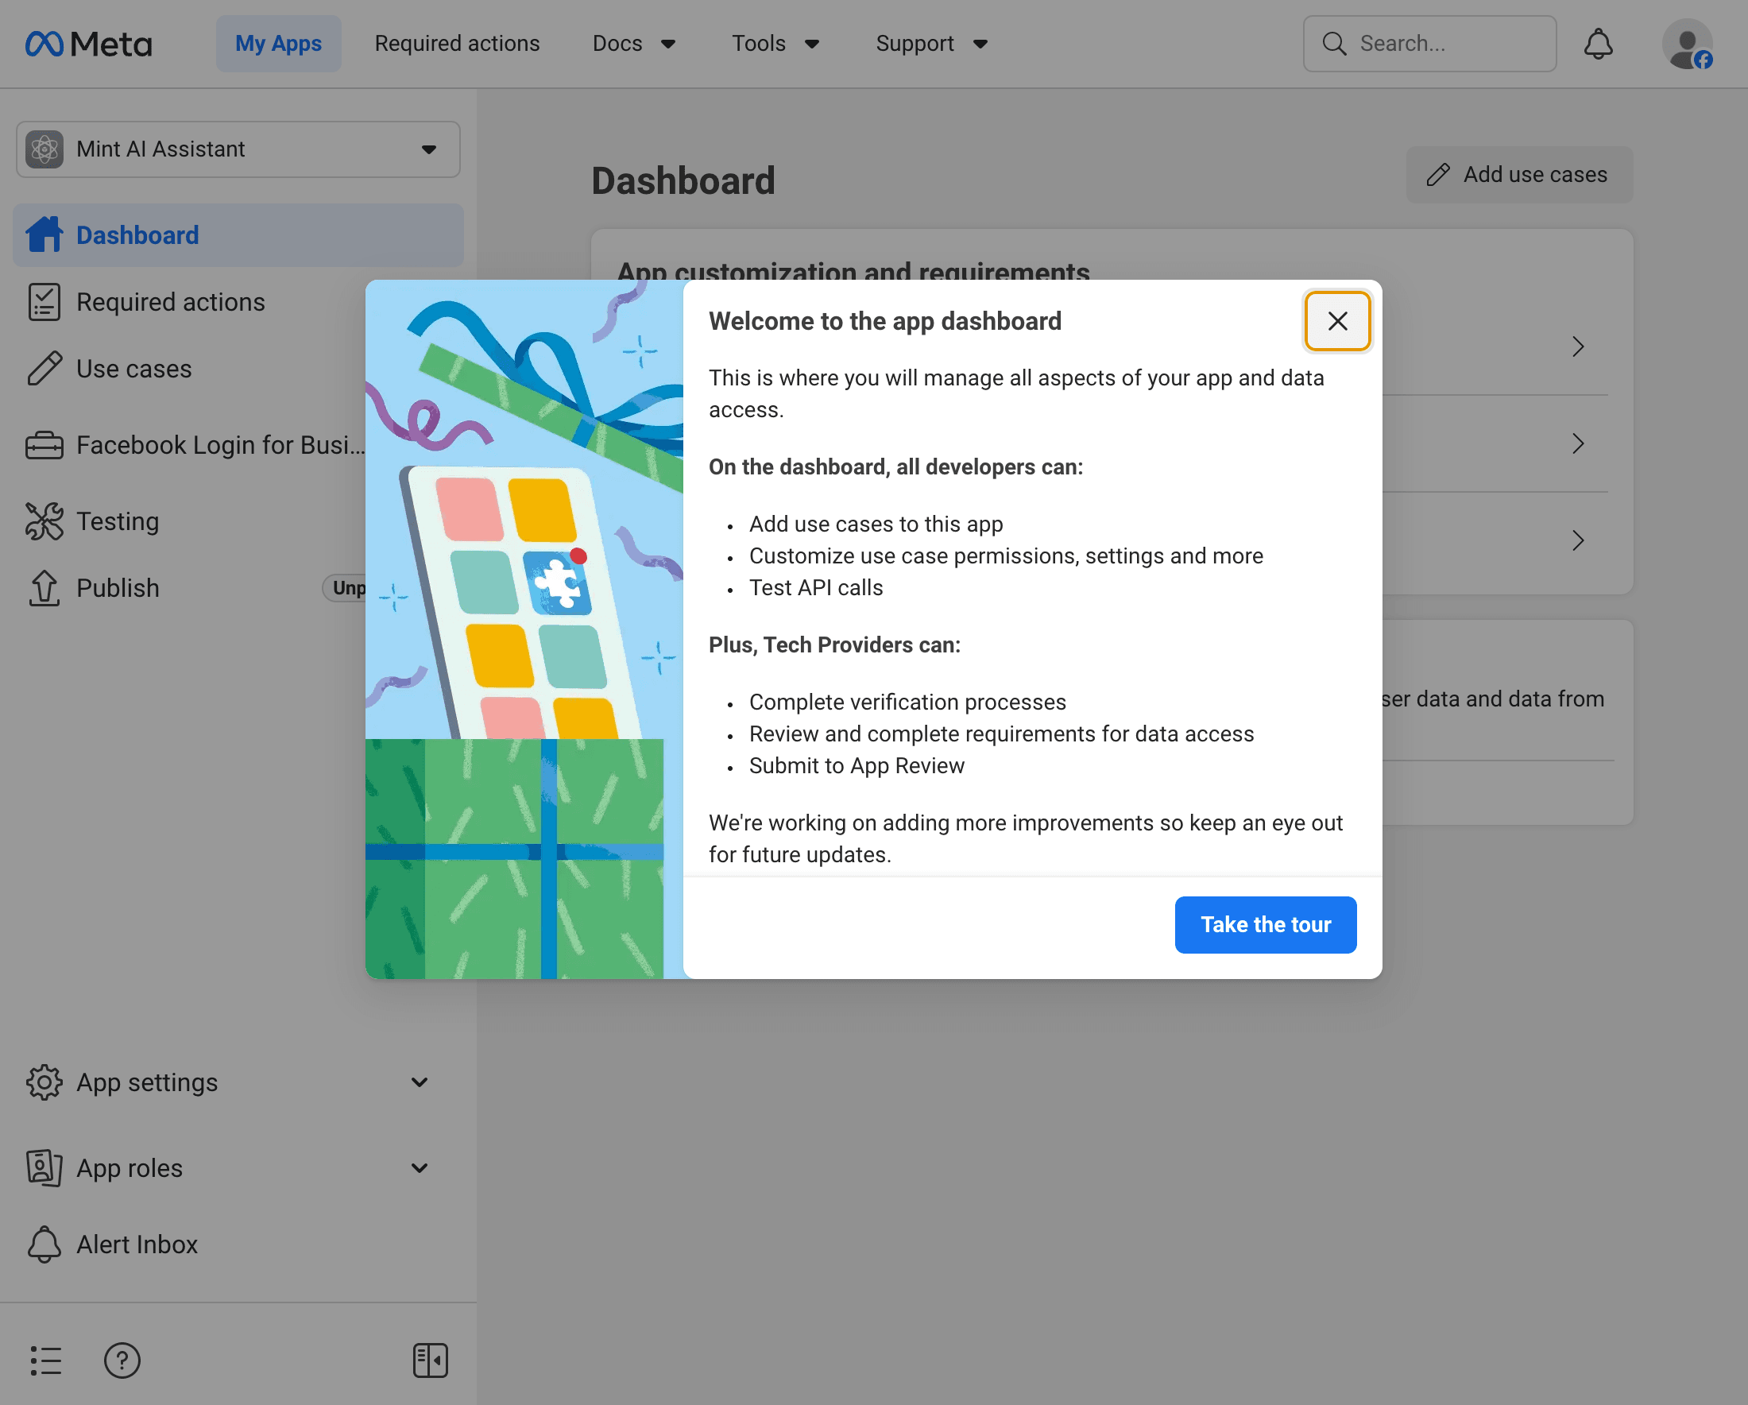This screenshot has width=1748, height=1405.
Task: Go to My Apps tab
Action: (x=278, y=44)
